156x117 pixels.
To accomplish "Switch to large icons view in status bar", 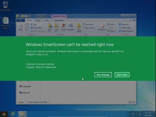I will tap(133, 102).
